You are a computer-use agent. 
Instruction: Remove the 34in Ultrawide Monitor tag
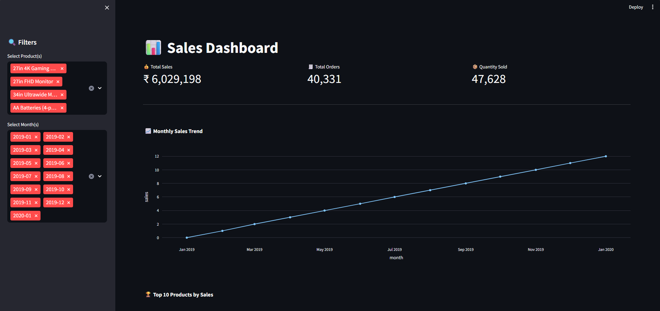(62, 95)
